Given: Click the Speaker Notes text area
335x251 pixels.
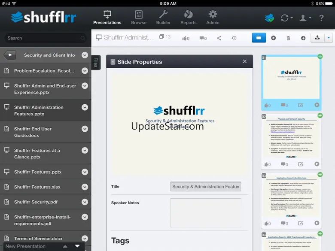Looking at the screenshot, I should [205, 212].
